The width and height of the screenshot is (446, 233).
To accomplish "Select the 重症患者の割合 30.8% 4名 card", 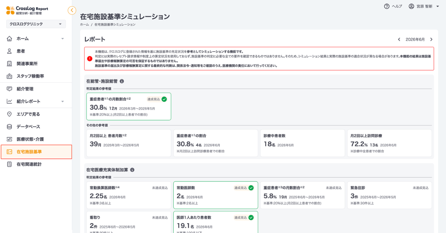I will click(x=216, y=143).
